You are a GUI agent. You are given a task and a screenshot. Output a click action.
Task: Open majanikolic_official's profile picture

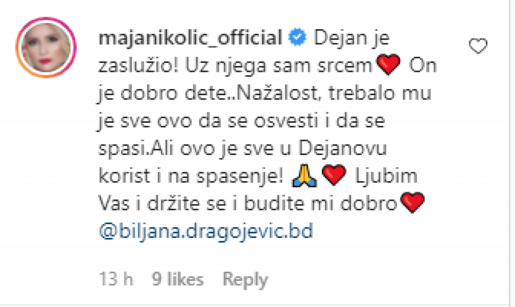(x=46, y=47)
